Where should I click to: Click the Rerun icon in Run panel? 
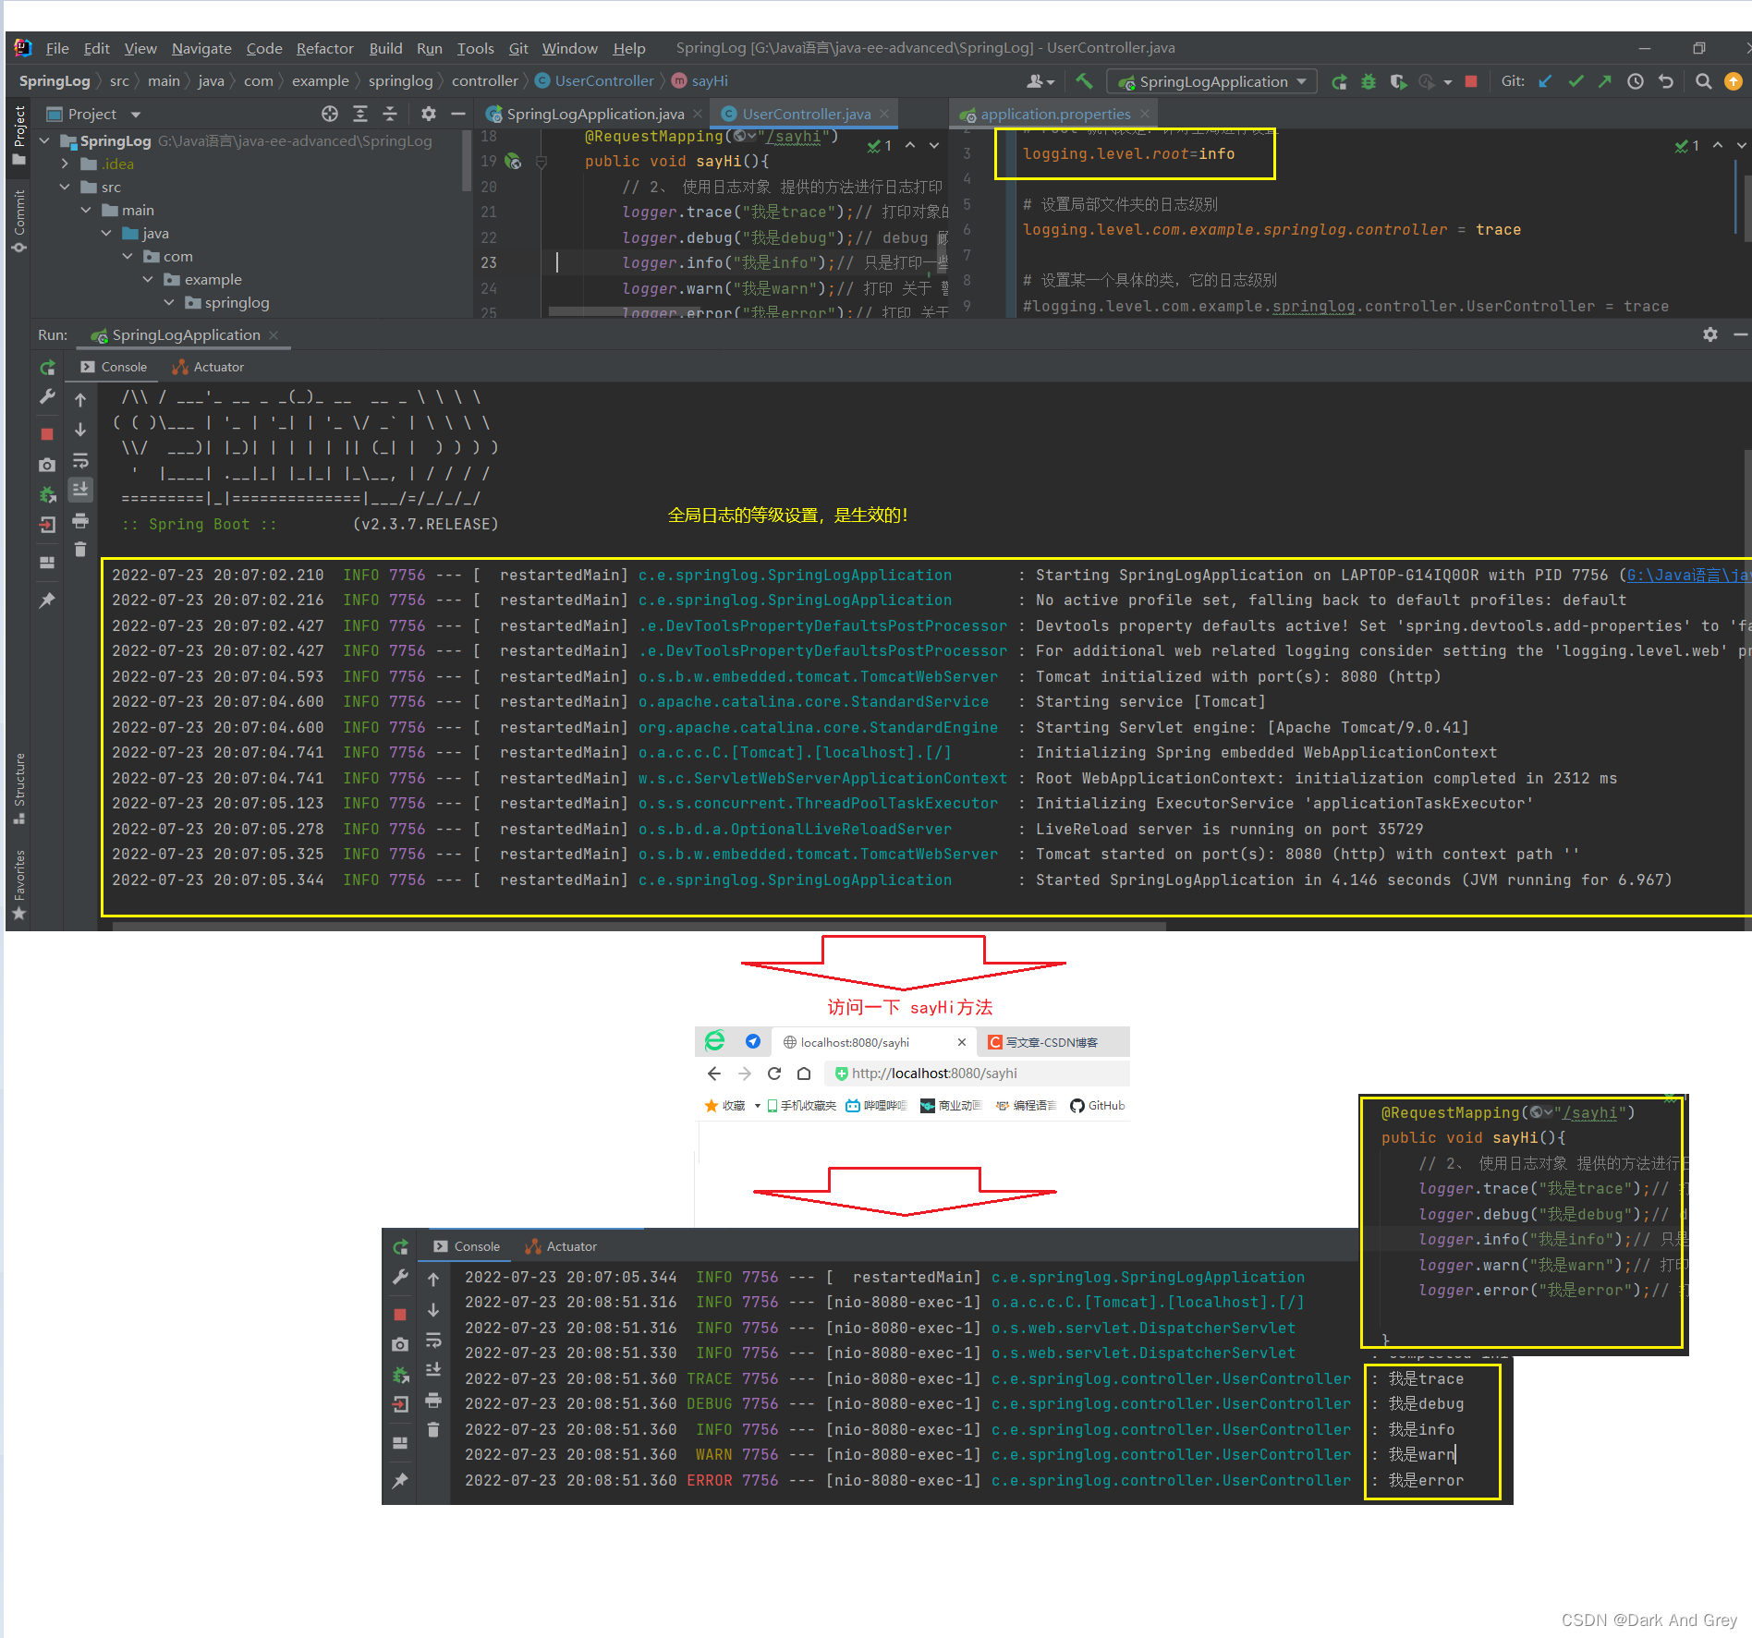(x=47, y=368)
